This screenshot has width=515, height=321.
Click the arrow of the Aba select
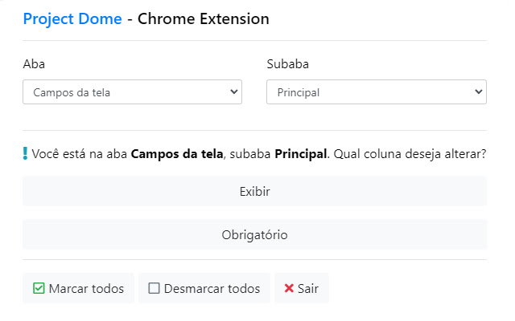pos(234,92)
